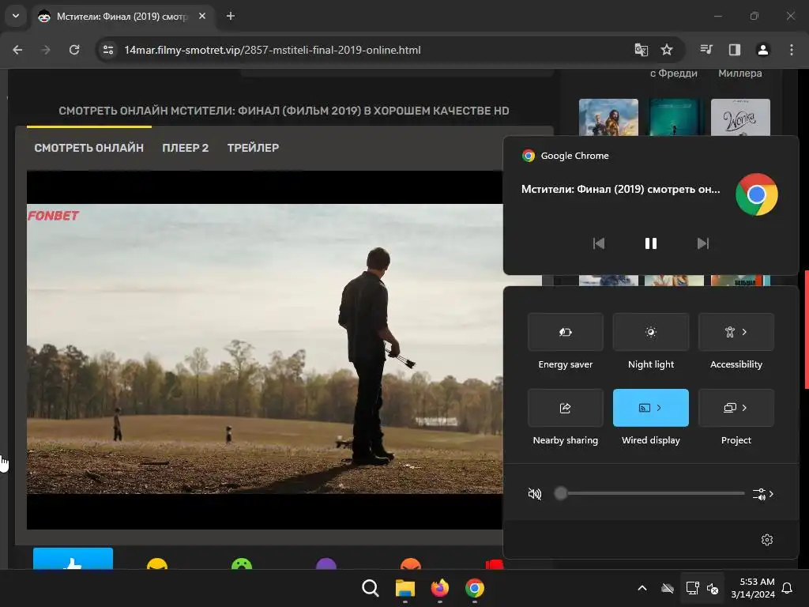Skip to next track in media flyout
The image size is (809, 607).
click(x=702, y=243)
